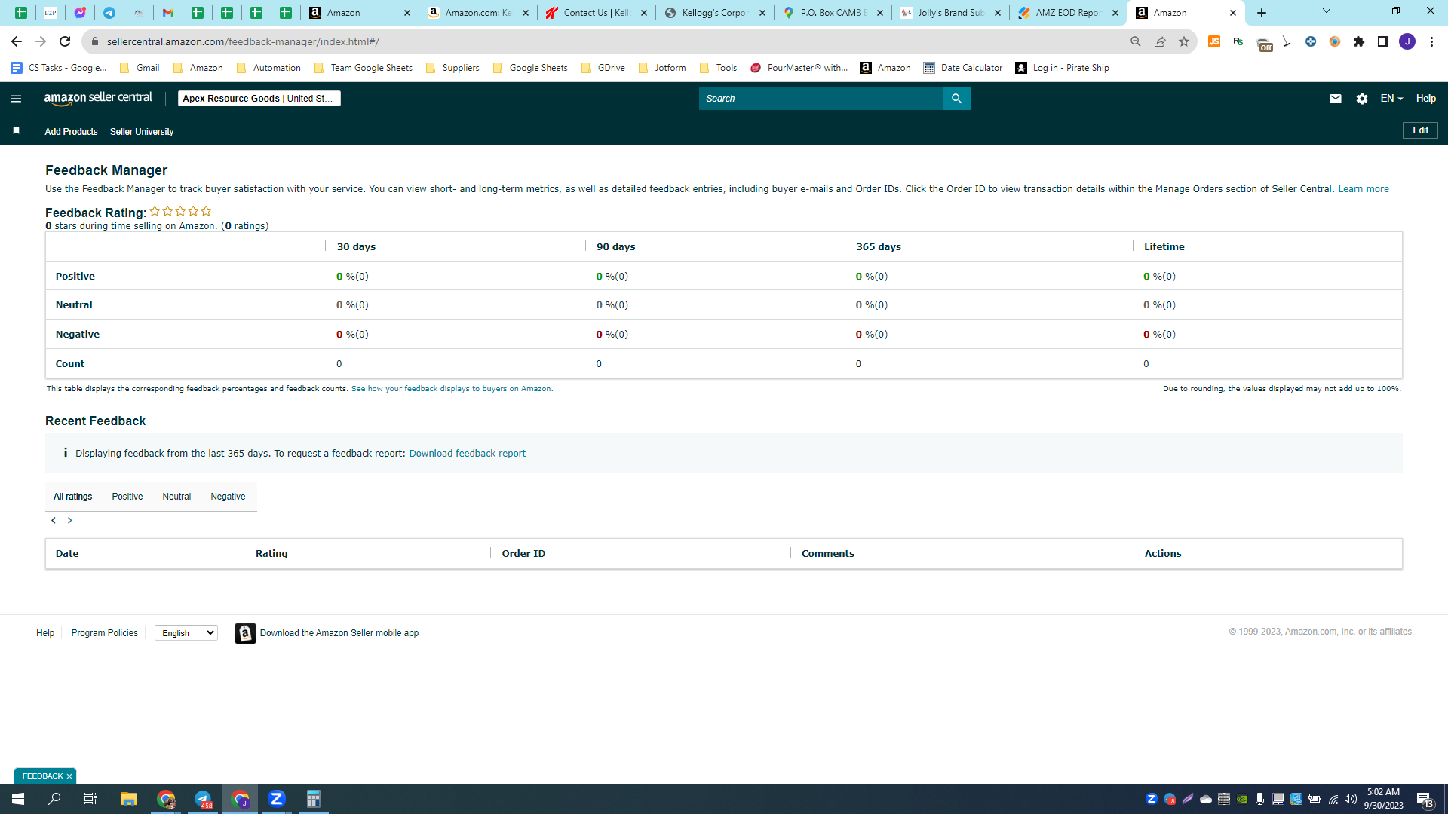This screenshot has width=1448, height=814.
Task: Open Calculator from taskbar
Action: coord(314,799)
